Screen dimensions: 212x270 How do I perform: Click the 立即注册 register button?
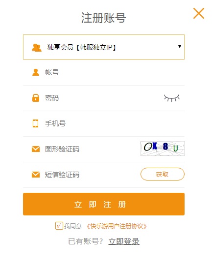tap(104, 204)
